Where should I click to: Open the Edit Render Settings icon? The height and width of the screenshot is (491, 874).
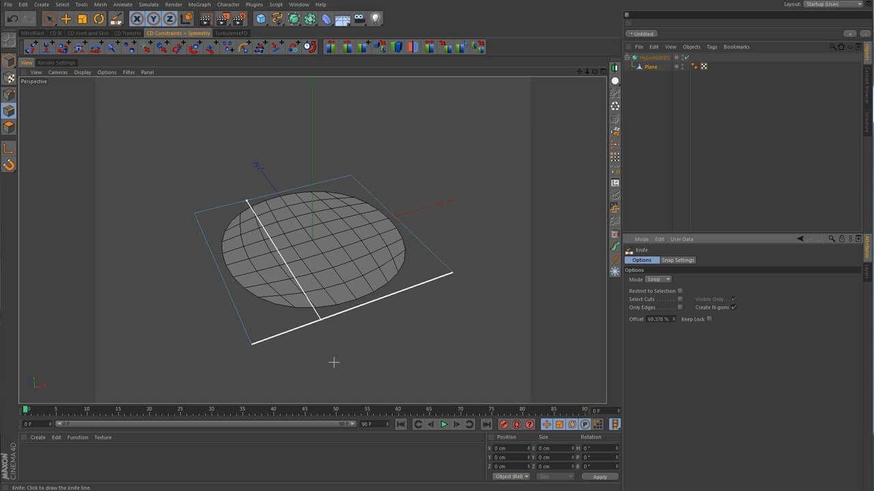[x=239, y=19]
